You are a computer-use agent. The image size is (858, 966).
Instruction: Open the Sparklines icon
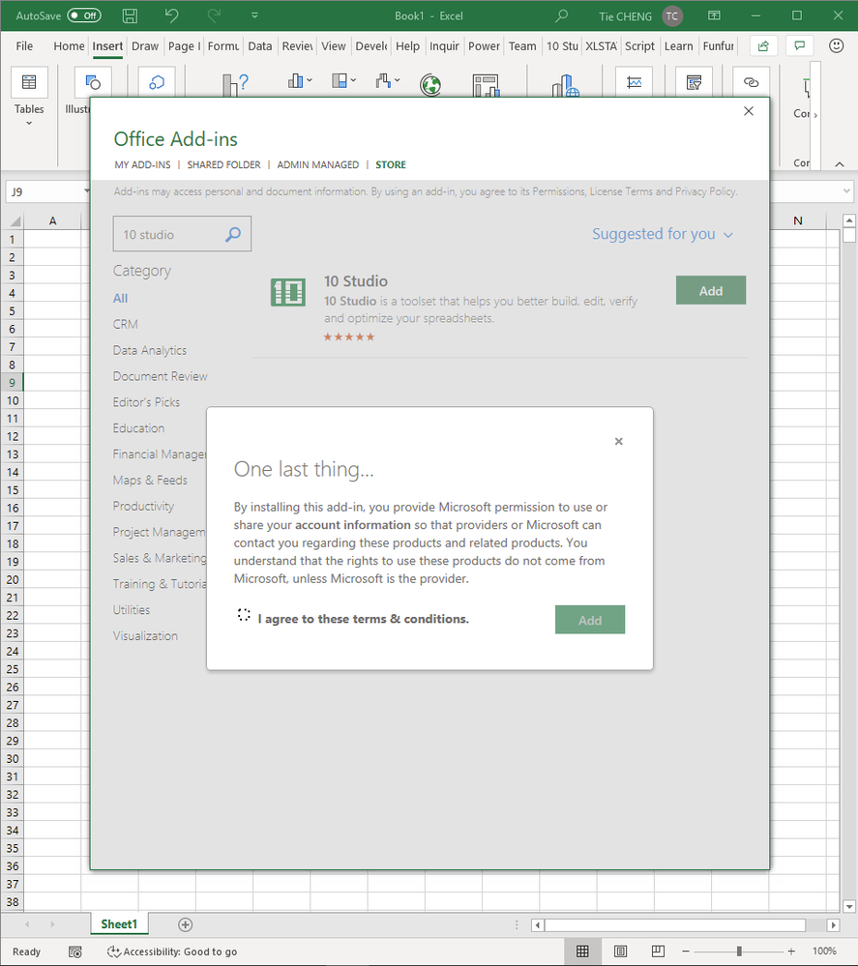tap(635, 82)
